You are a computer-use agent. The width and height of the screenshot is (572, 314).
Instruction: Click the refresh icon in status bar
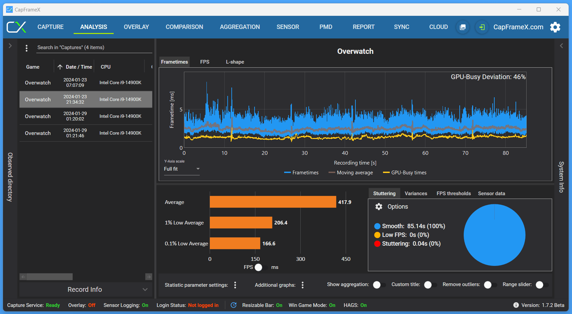233,305
